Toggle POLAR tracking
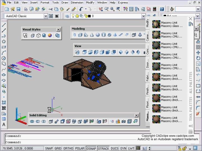202x151 pixels. pyautogui.click(x=80, y=148)
